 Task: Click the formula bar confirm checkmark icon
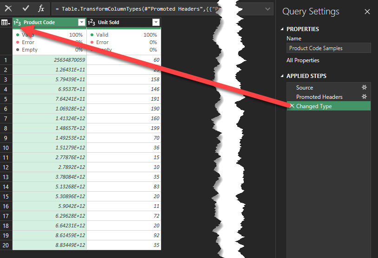(26, 8)
